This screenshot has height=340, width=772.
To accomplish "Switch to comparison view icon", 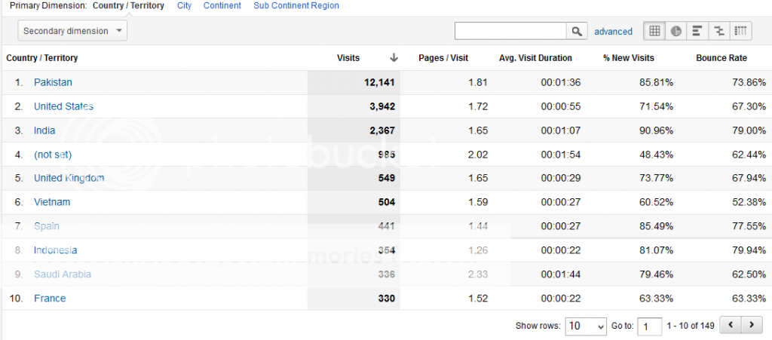I will pos(718,31).
